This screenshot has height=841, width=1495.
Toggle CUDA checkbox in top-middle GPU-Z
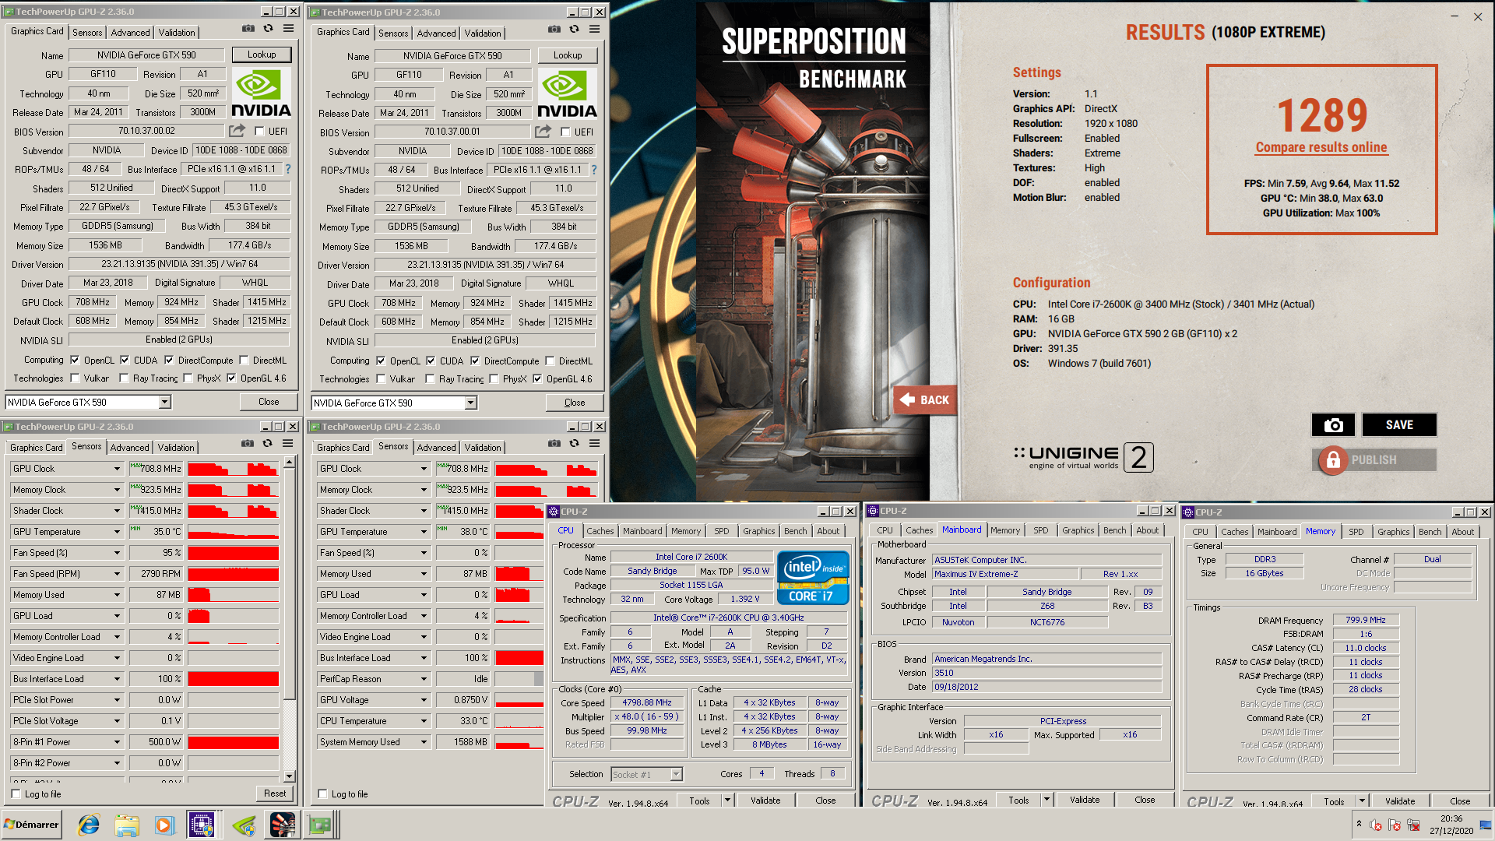coord(431,361)
